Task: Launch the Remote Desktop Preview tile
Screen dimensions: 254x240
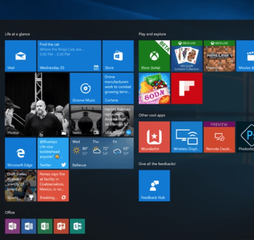Action: tap(219, 137)
